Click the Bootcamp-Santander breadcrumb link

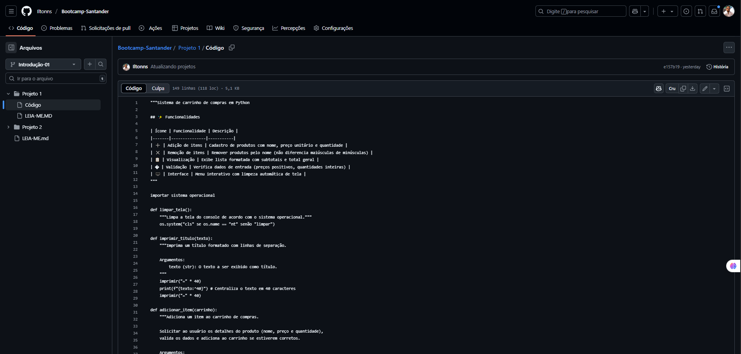145,48
